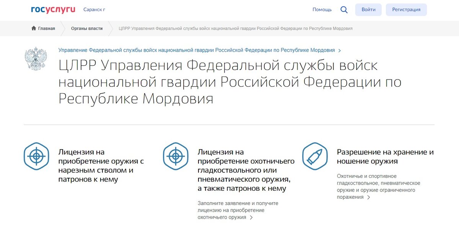Viewport: 459px width, 245px height.
Task: Click the home icon in breadcrumbs
Action: click(x=34, y=28)
